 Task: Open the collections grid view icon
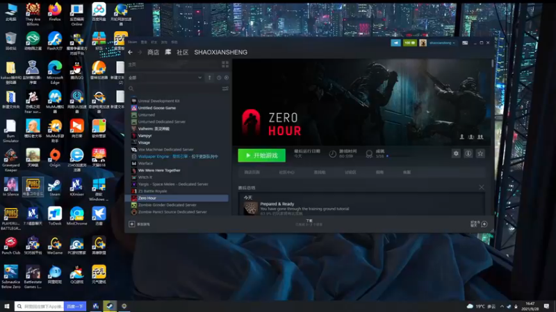coord(225,64)
